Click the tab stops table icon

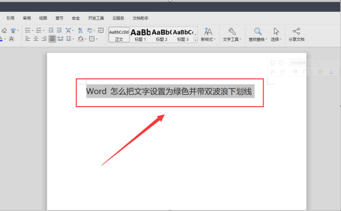pyautogui.click(x=101, y=31)
